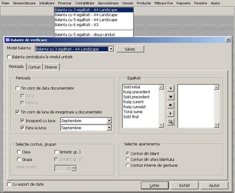Viewport: 235px width, 193px height.
Task: Open the Vanzari menu
Action: coord(127,3)
